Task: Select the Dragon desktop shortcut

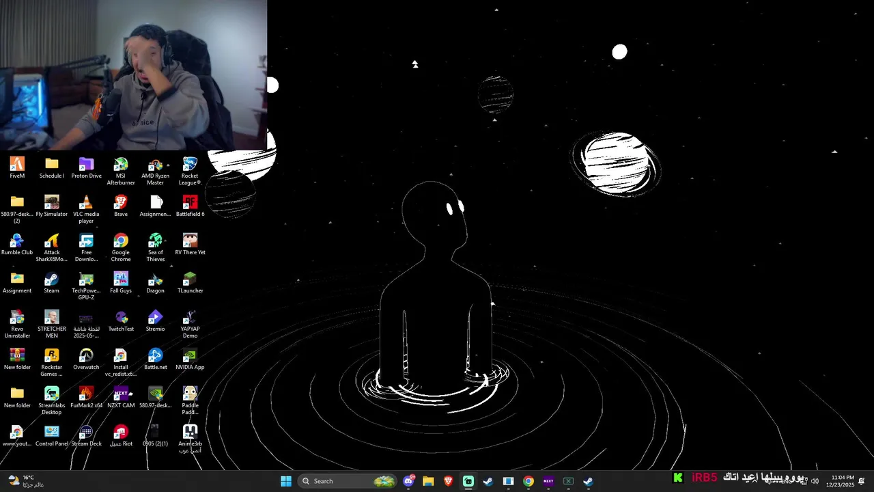Action: [x=156, y=283]
